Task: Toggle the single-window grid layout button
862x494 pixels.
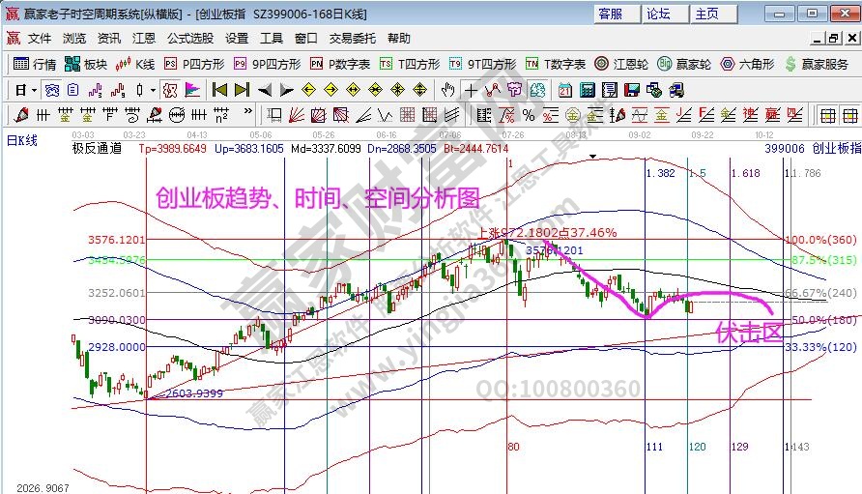Action: pos(827,115)
